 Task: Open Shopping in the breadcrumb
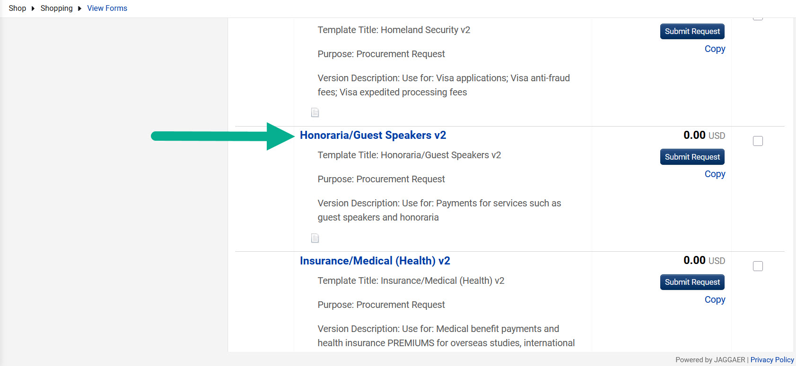[x=57, y=9]
